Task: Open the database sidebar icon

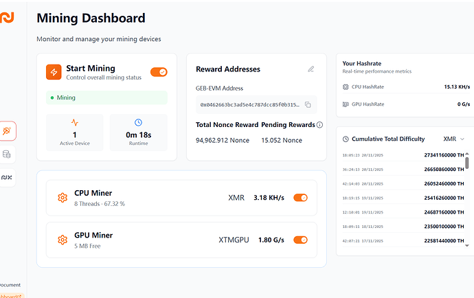Action: [x=7, y=154]
